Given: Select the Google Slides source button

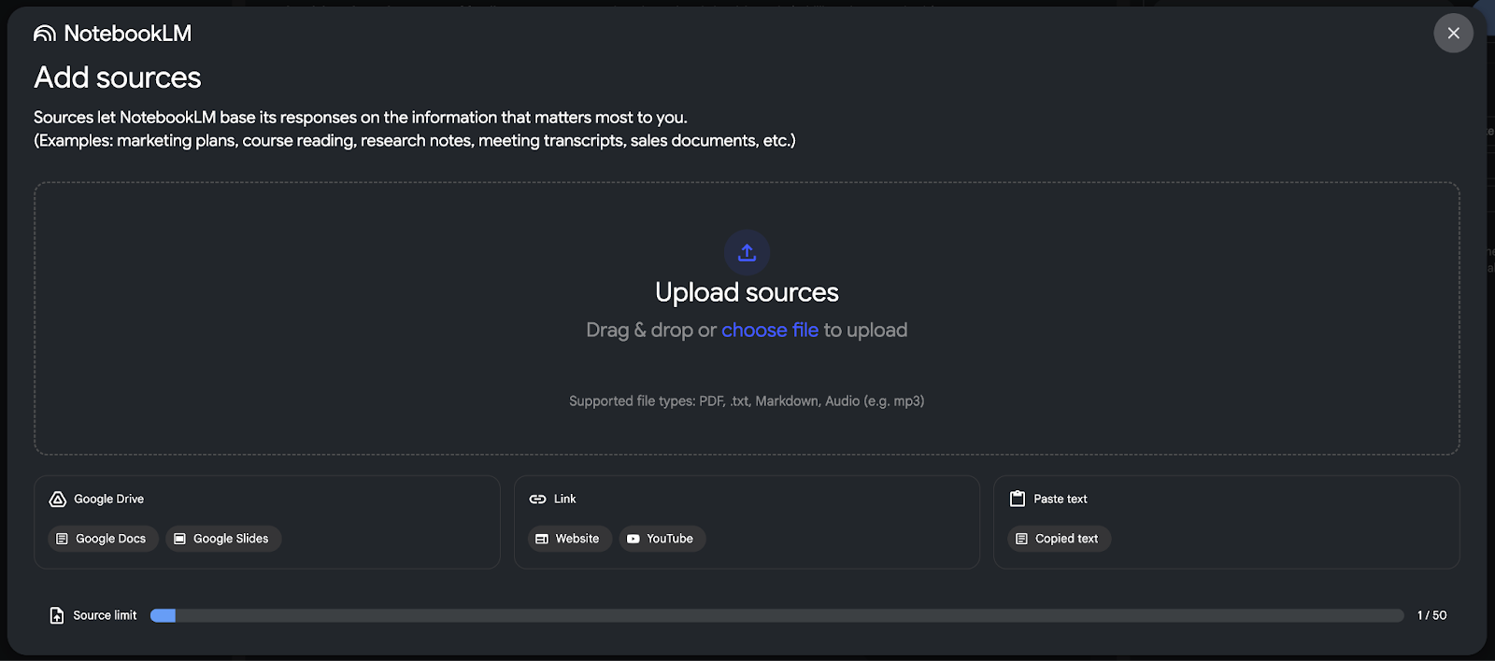Looking at the screenshot, I should 223,539.
